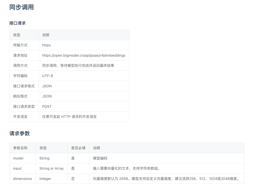Select the embeddings request address URL

point(84,55)
